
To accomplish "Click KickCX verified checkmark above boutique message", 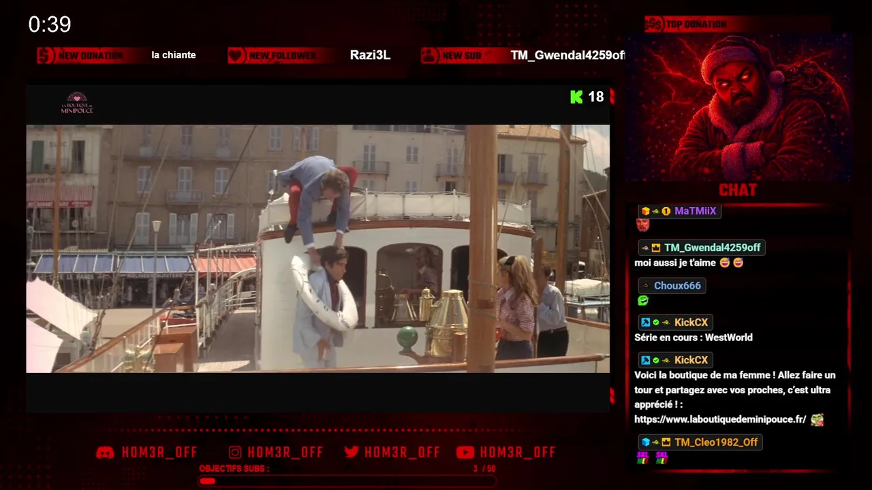I will [x=656, y=360].
